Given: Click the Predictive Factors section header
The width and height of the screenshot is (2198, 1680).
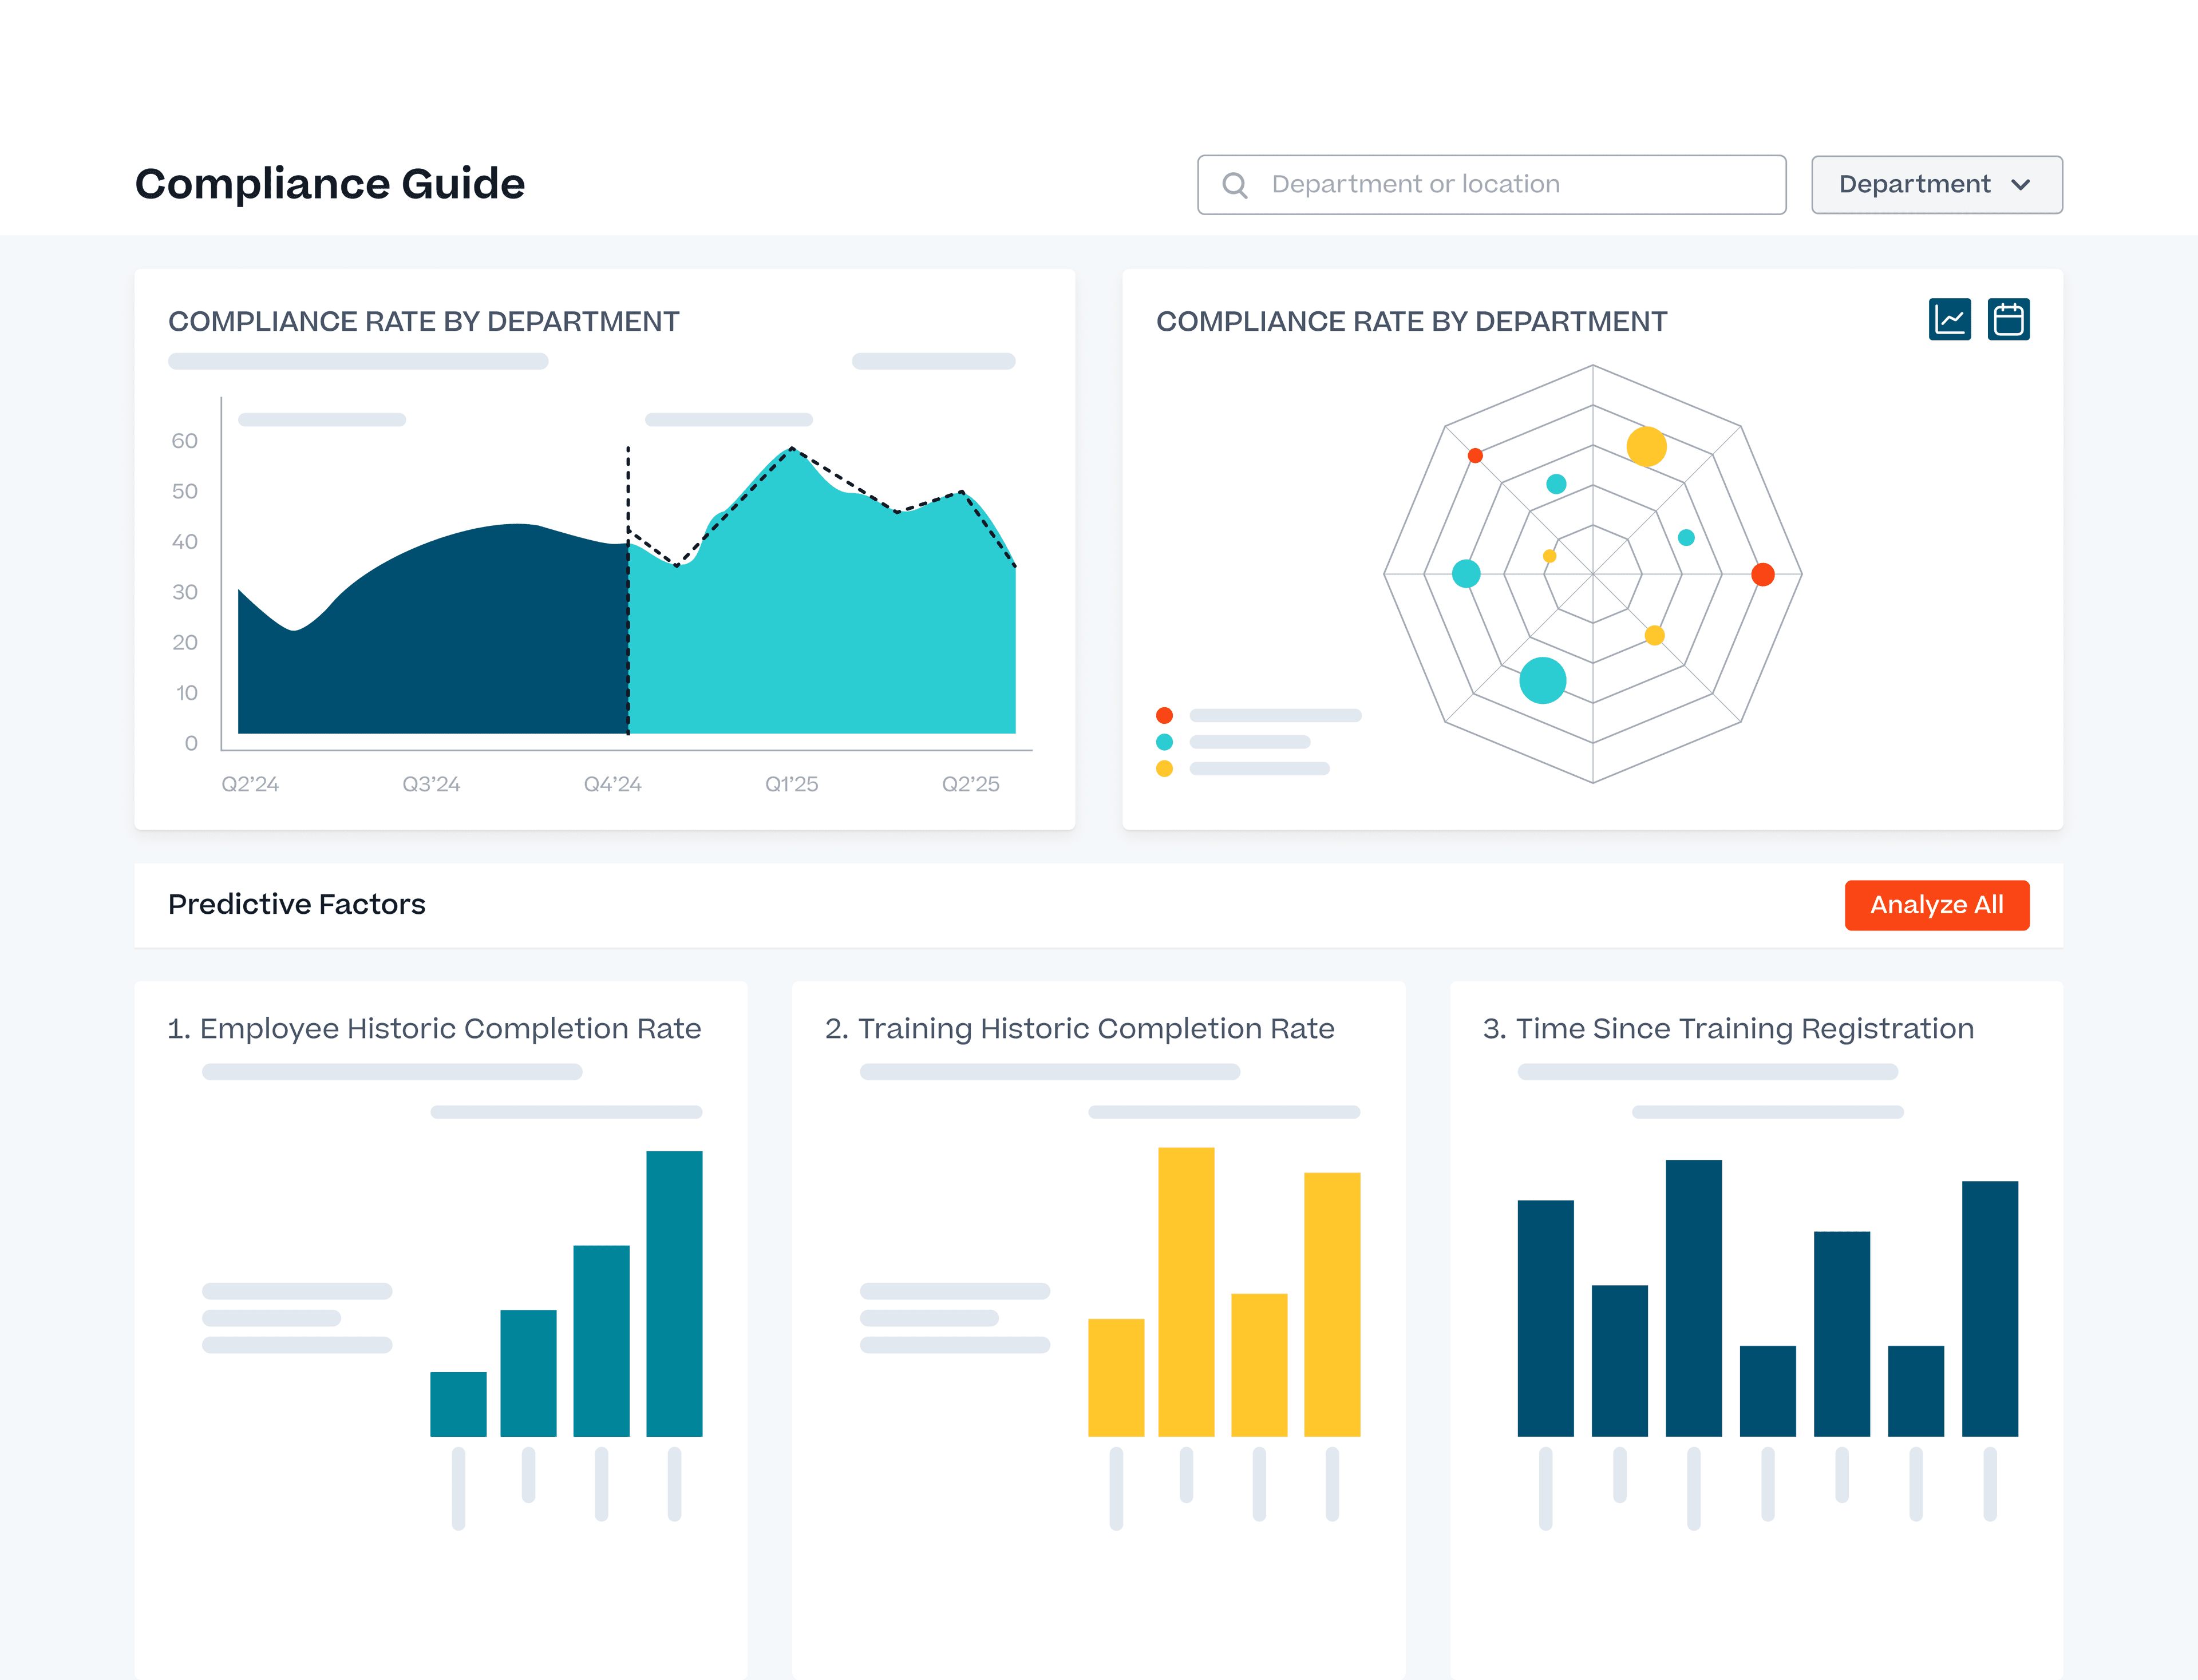Looking at the screenshot, I should point(296,904).
